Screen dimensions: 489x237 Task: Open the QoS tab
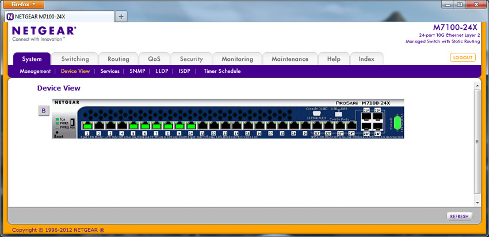(154, 59)
